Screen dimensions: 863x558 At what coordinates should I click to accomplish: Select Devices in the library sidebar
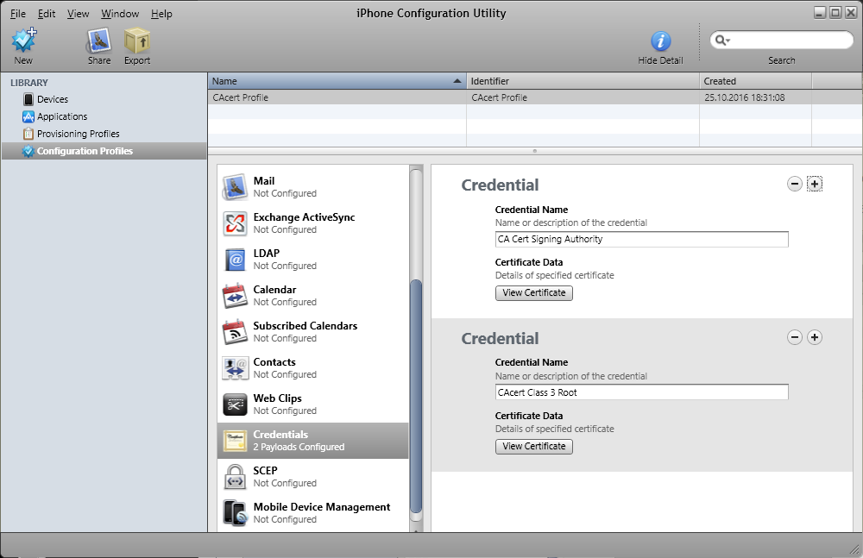point(52,99)
